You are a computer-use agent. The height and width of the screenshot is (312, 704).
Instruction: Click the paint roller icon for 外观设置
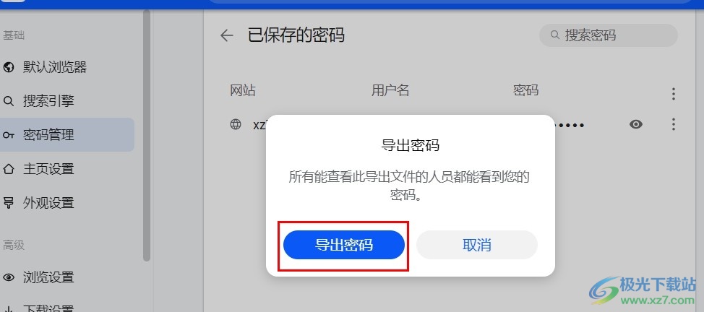pyautogui.click(x=9, y=203)
